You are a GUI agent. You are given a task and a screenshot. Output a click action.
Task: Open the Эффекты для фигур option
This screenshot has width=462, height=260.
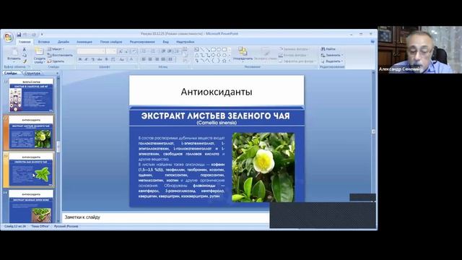click(296, 61)
